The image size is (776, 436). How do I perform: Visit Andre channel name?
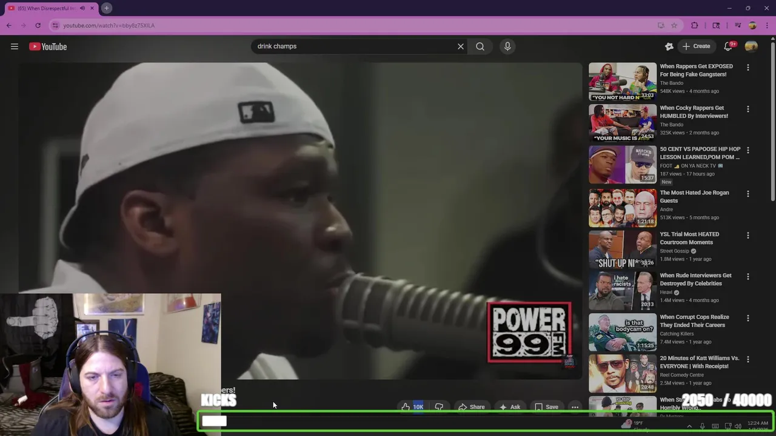(x=666, y=210)
